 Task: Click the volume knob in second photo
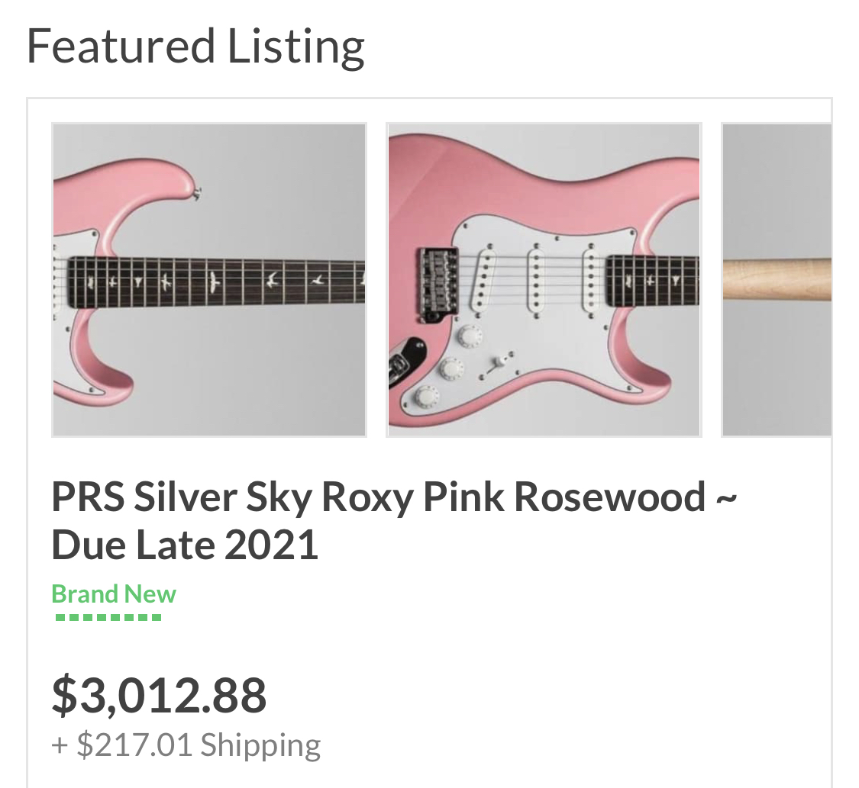[470, 336]
